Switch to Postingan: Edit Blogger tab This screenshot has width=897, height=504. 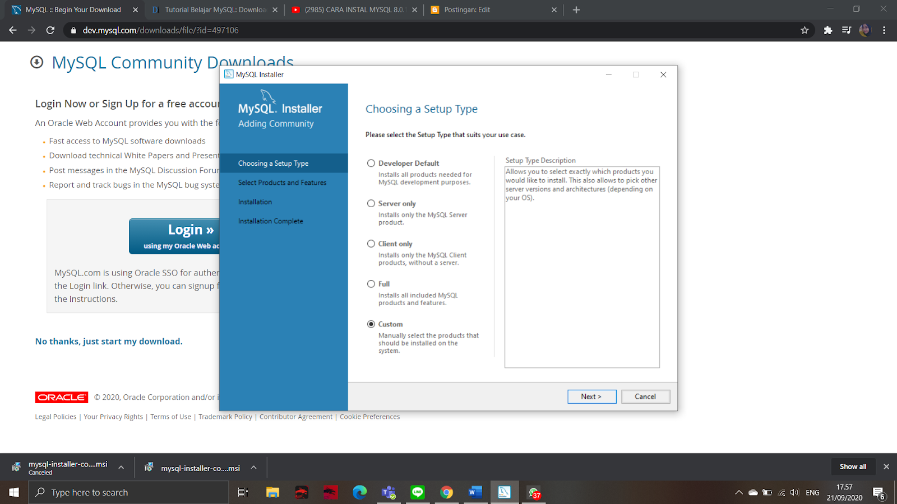pyautogui.click(x=493, y=10)
